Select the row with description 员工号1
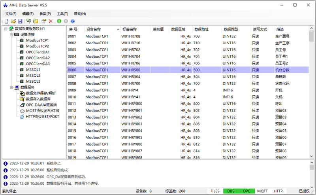Screen dimensions: 316x195 [188, 57]
